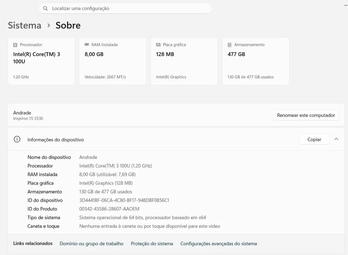Select the Velocidade: 2667 MT/s text
The image size is (348, 255).
[105, 77]
